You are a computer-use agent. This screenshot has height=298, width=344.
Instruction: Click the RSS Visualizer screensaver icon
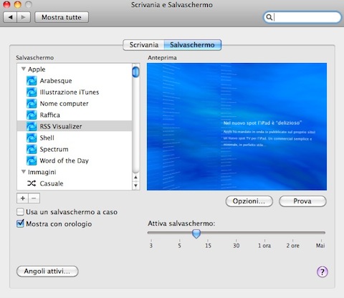pos(32,126)
